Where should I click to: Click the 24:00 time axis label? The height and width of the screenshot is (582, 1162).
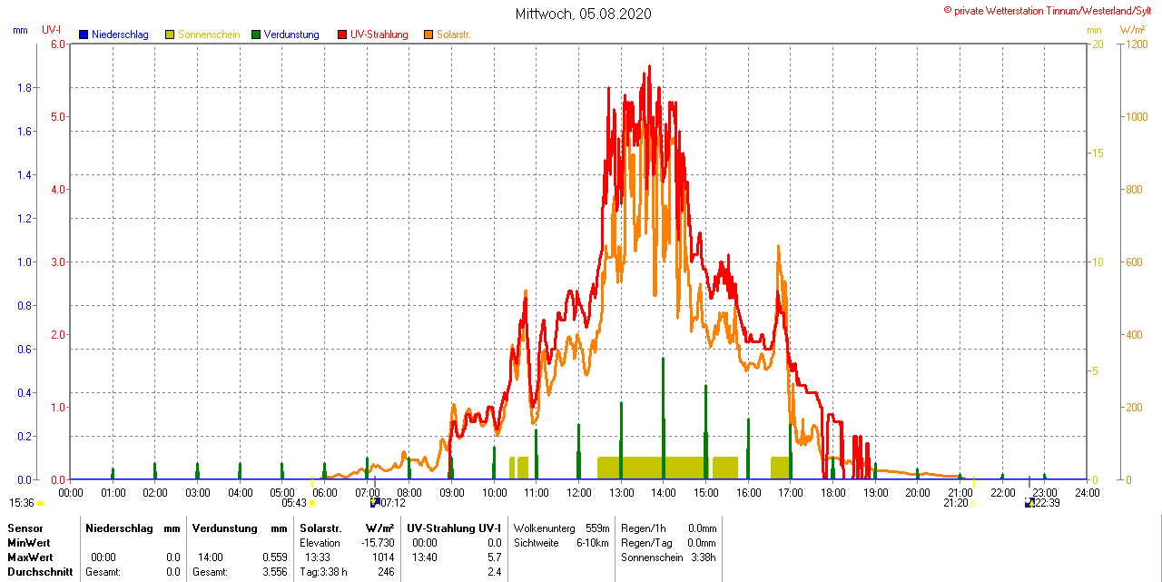[x=1088, y=492]
